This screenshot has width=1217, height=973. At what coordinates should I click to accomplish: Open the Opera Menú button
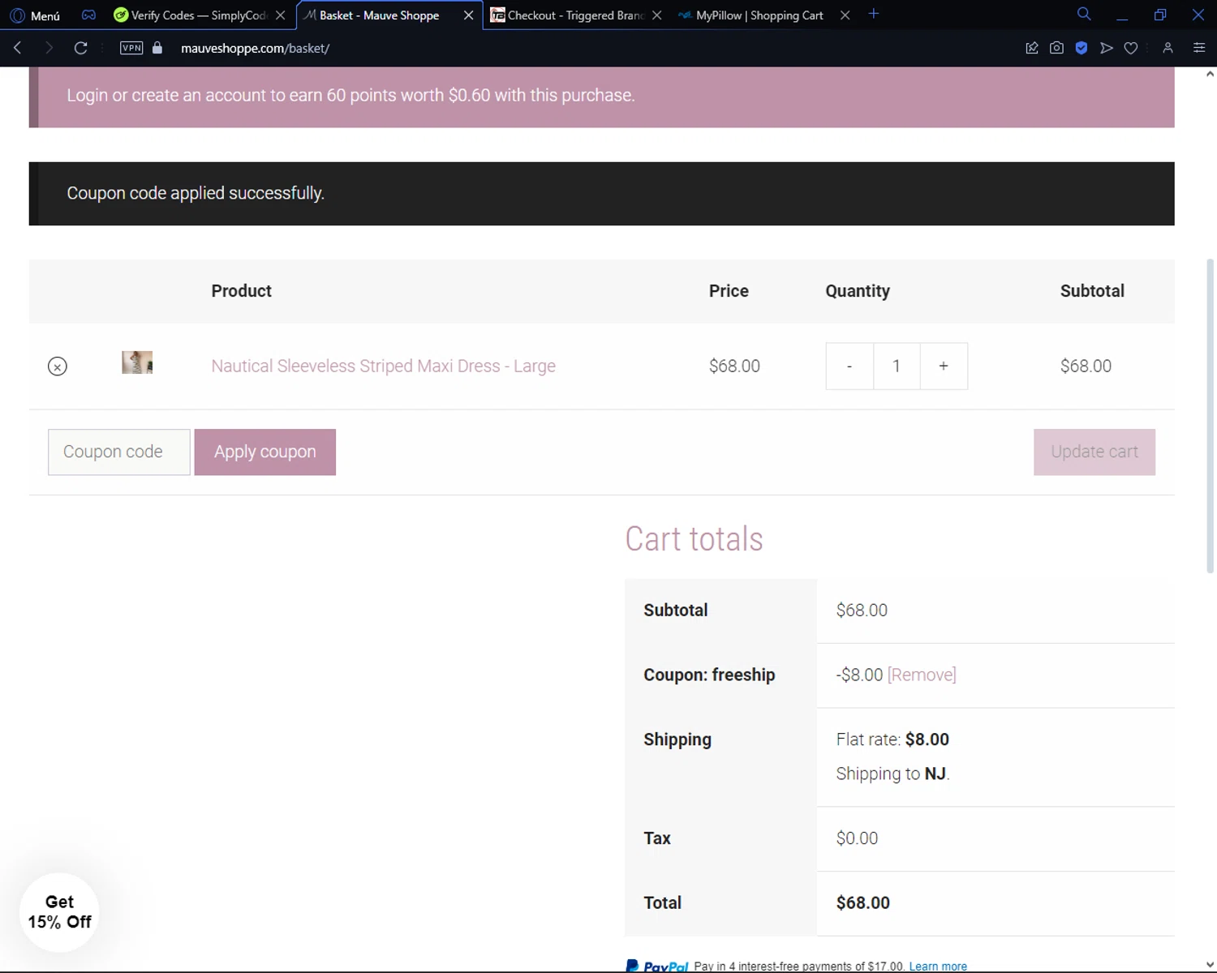pos(35,15)
